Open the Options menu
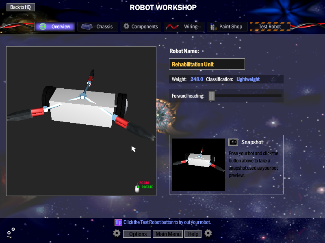Image resolution: width=325 pixels, height=243 pixels. tap(137, 234)
